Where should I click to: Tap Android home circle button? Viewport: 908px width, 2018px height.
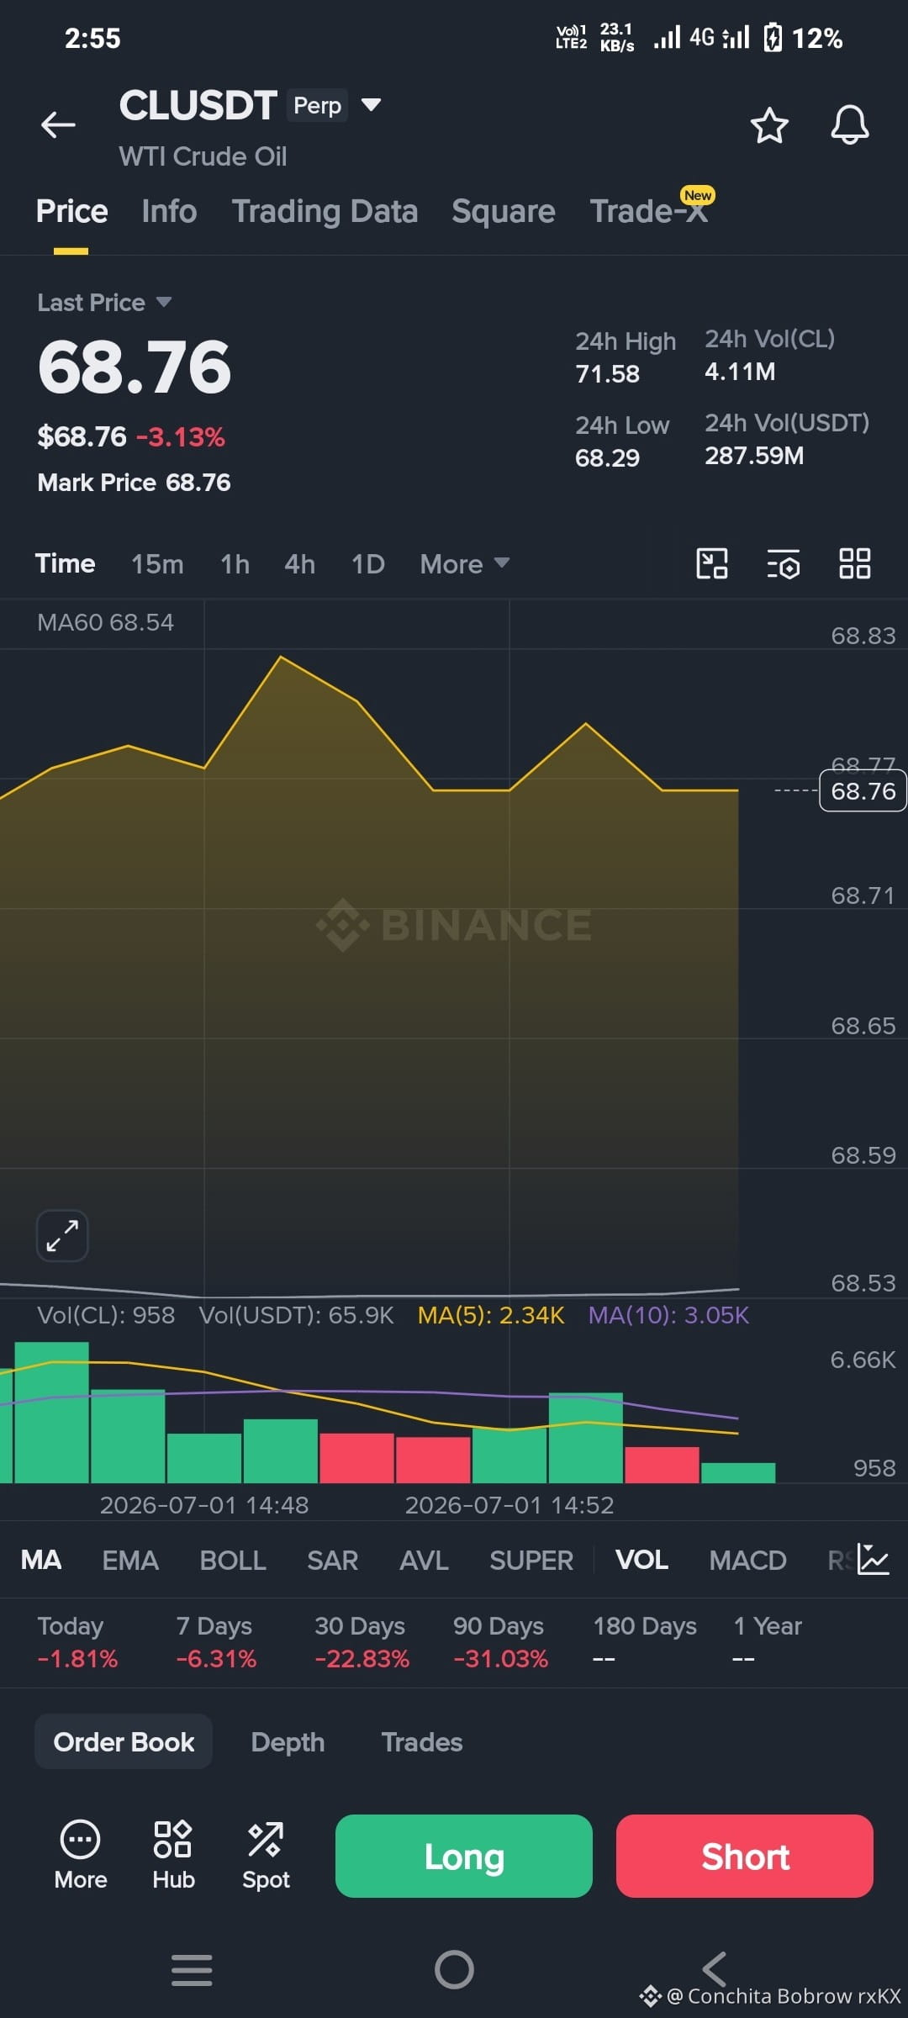(454, 1969)
